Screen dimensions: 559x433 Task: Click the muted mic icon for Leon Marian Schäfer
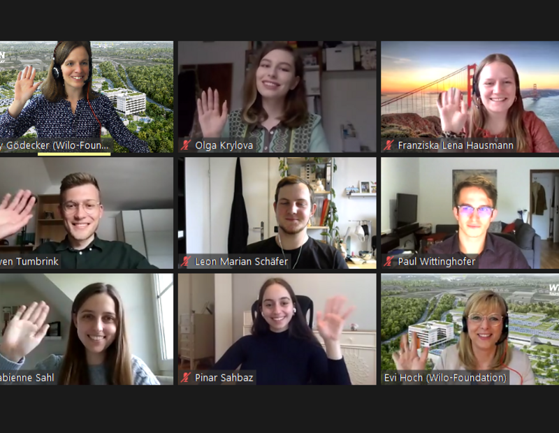(185, 261)
